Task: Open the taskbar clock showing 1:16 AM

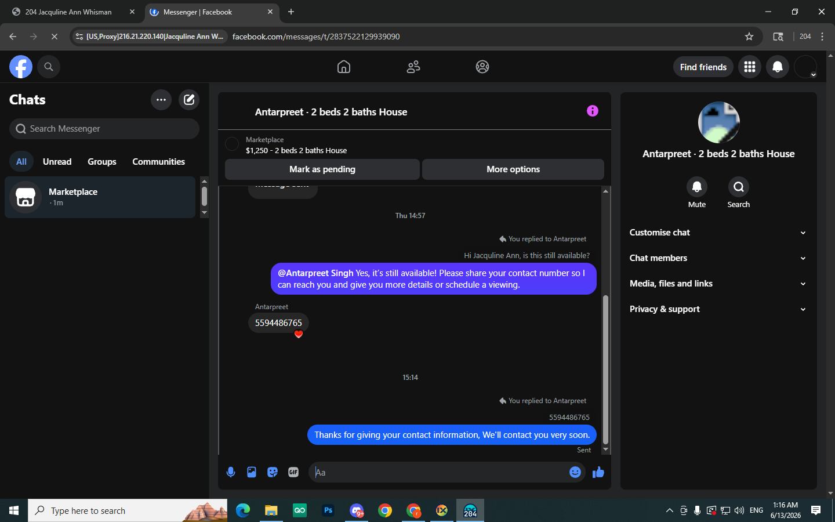Action: tap(786, 510)
